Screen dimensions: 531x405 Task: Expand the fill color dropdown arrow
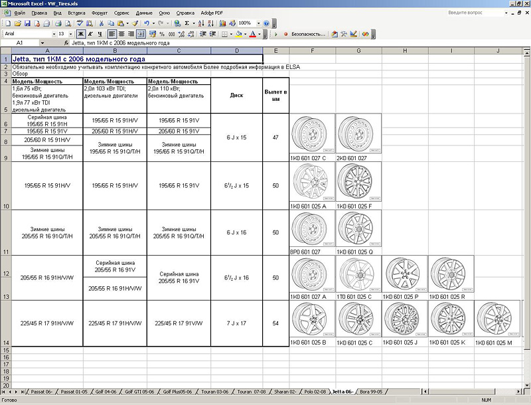(x=245, y=34)
